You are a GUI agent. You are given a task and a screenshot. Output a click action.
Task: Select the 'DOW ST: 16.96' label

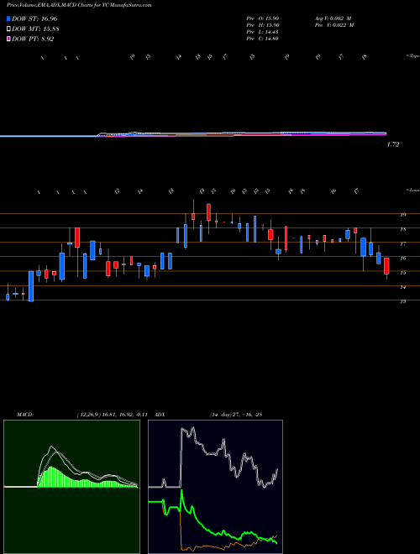click(34, 18)
